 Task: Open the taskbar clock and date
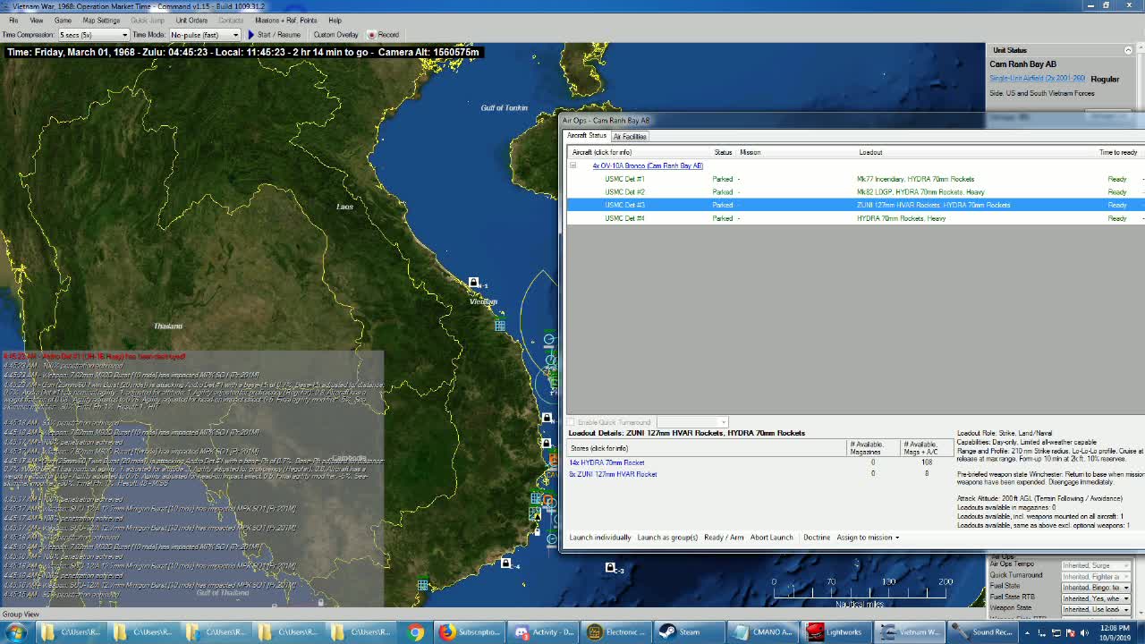pos(1114,632)
